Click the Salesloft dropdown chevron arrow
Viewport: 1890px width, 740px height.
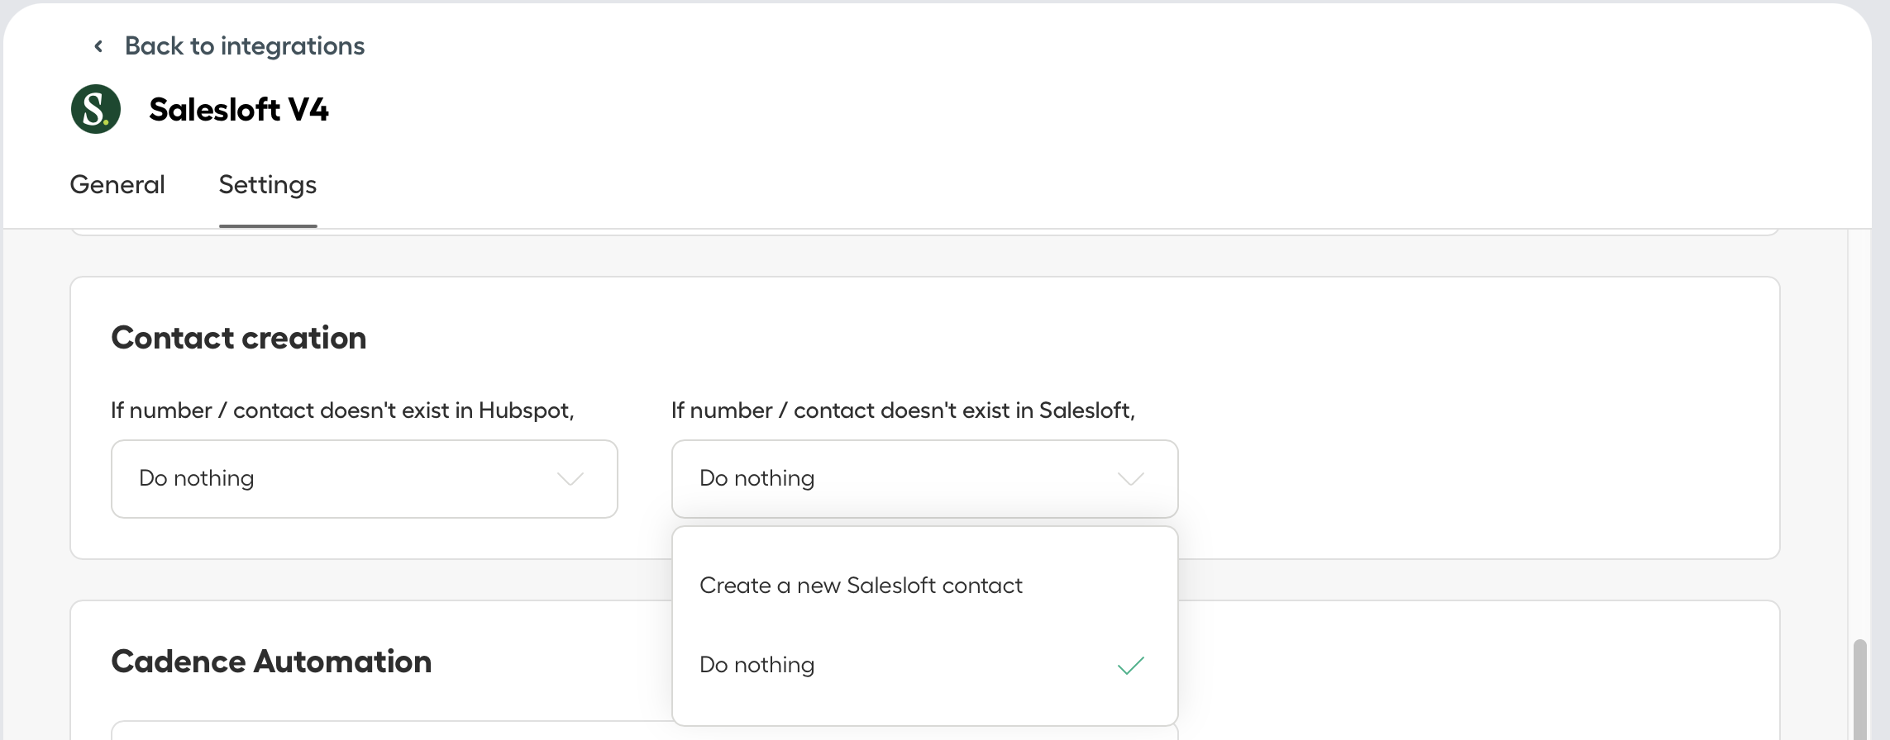click(x=1130, y=479)
